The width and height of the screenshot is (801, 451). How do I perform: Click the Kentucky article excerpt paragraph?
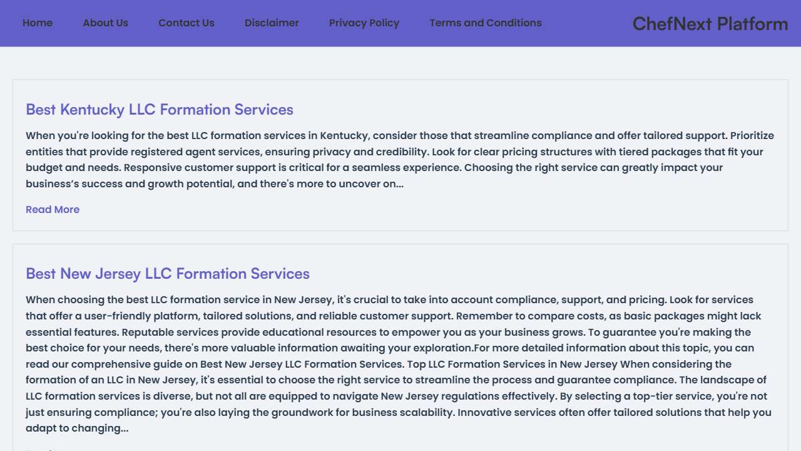point(400,160)
